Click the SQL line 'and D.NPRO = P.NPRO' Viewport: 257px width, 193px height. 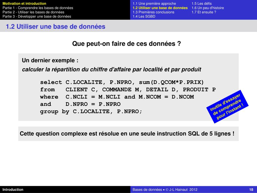tap(80, 104)
